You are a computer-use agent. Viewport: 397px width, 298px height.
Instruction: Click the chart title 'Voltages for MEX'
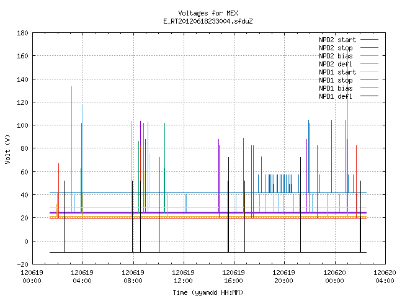[x=208, y=13]
